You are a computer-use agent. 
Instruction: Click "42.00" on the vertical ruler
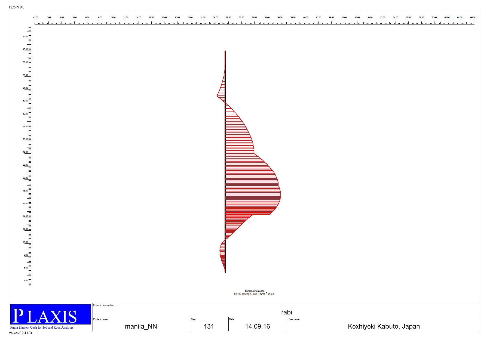(25, 36)
